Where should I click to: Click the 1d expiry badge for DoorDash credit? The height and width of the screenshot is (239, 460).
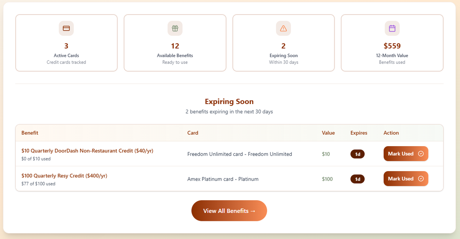[x=357, y=154]
